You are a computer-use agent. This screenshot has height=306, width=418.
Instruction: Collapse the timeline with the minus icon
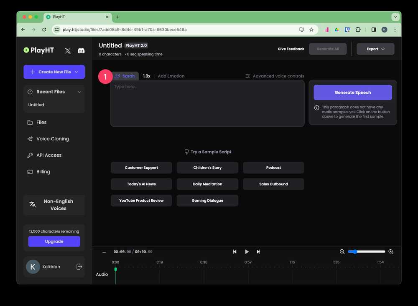(104, 252)
